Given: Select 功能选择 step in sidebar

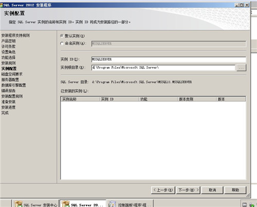Looking at the screenshot, I should click(8, 58).
